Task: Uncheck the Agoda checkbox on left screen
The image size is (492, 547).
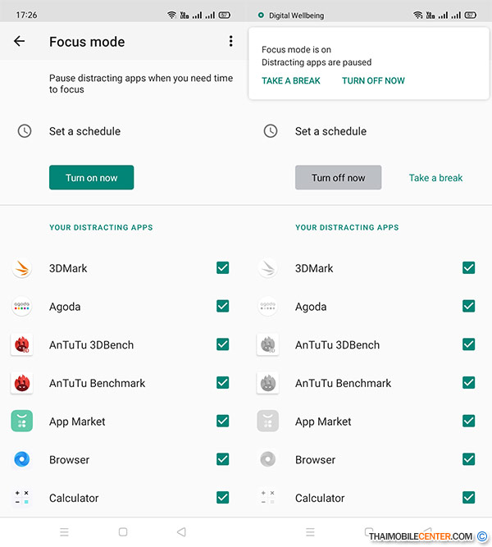Action: (222, 306)
